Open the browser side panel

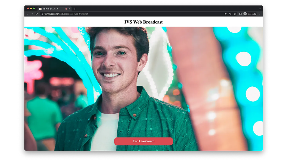click(240, 14)
